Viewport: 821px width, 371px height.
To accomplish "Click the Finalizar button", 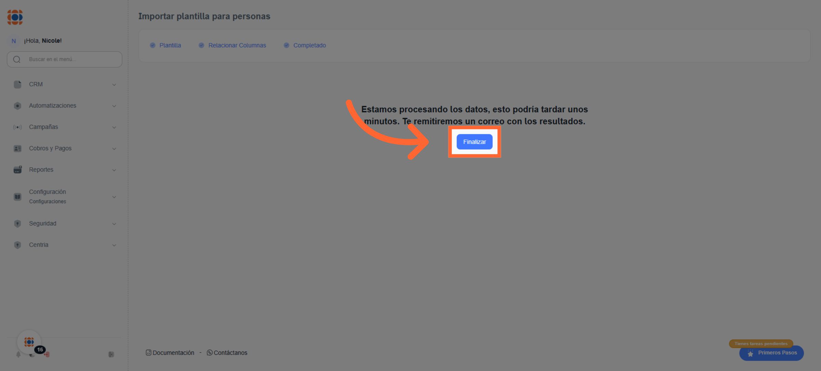I will (474, 142).
